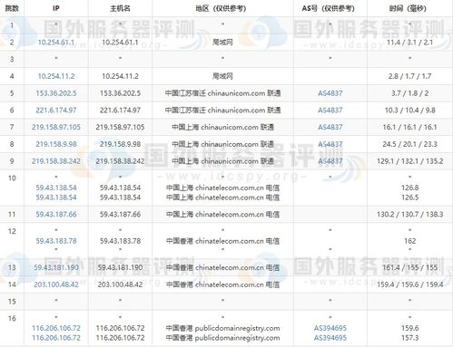Select timing value 10.3 / 10.4 / 9.8
This screenshot has width=453, height=347.
tap(409, 111)
